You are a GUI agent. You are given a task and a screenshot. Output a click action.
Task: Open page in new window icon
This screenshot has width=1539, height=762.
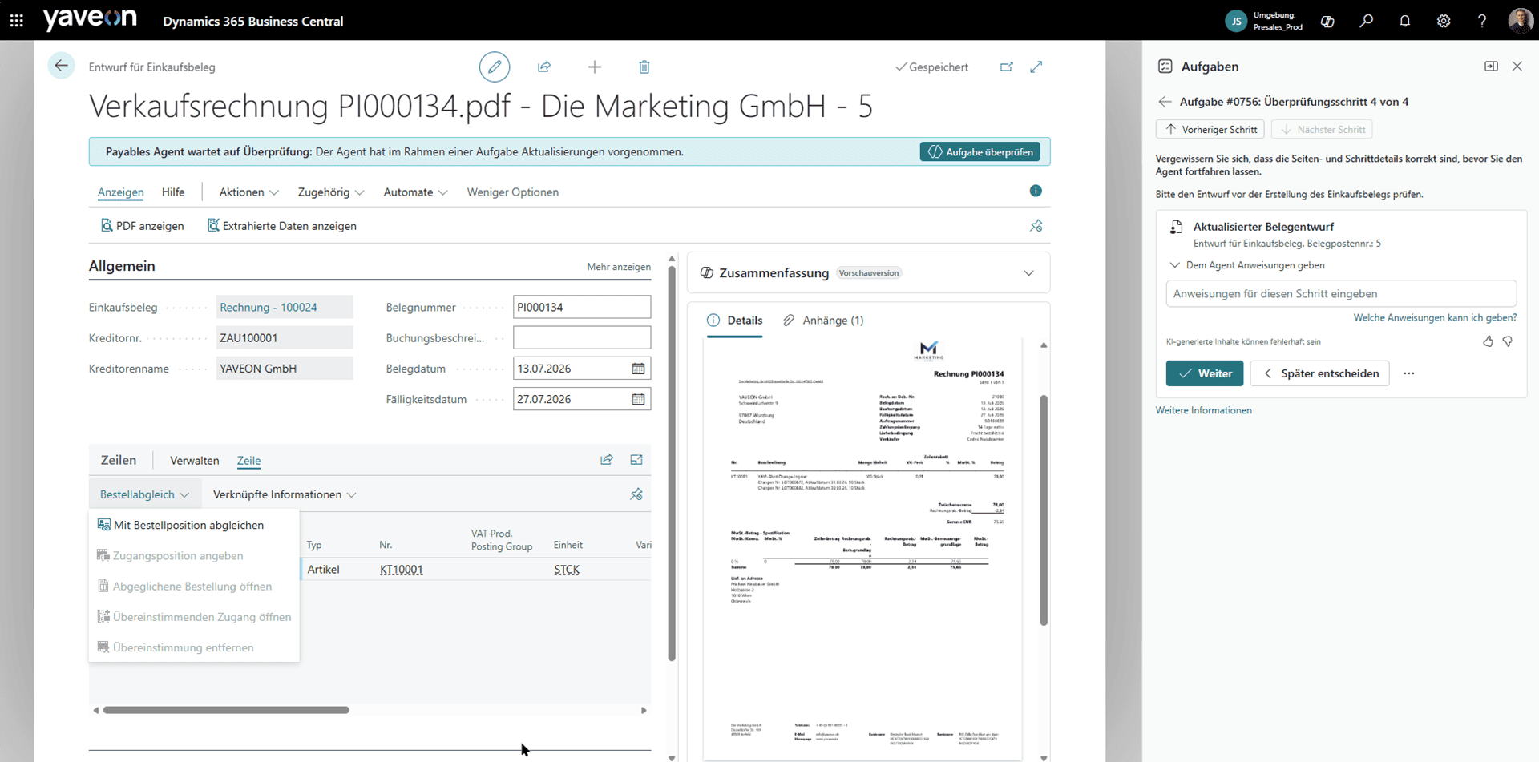tap(1007, 67)
